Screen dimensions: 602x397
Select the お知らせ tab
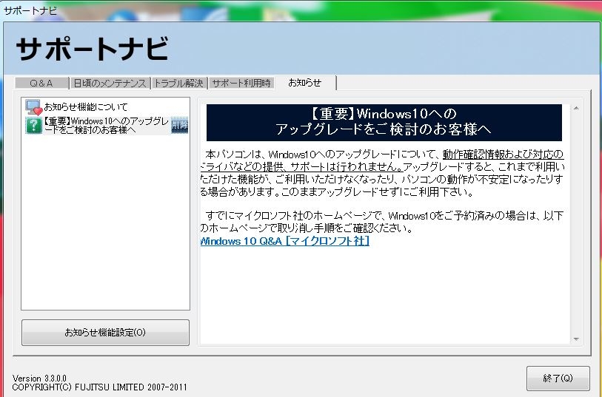(x=305, y=83)
